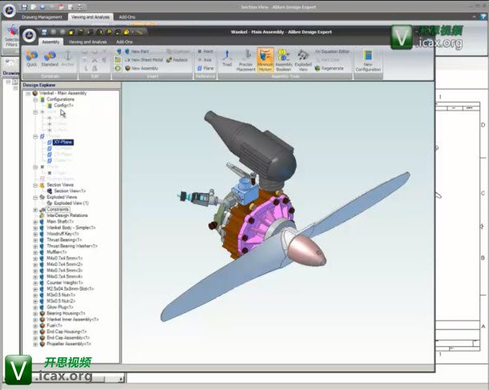Viewport: 489px width, 390px height.
Task: Select Exploded View (1) in tree
Action: click(71, 203)
